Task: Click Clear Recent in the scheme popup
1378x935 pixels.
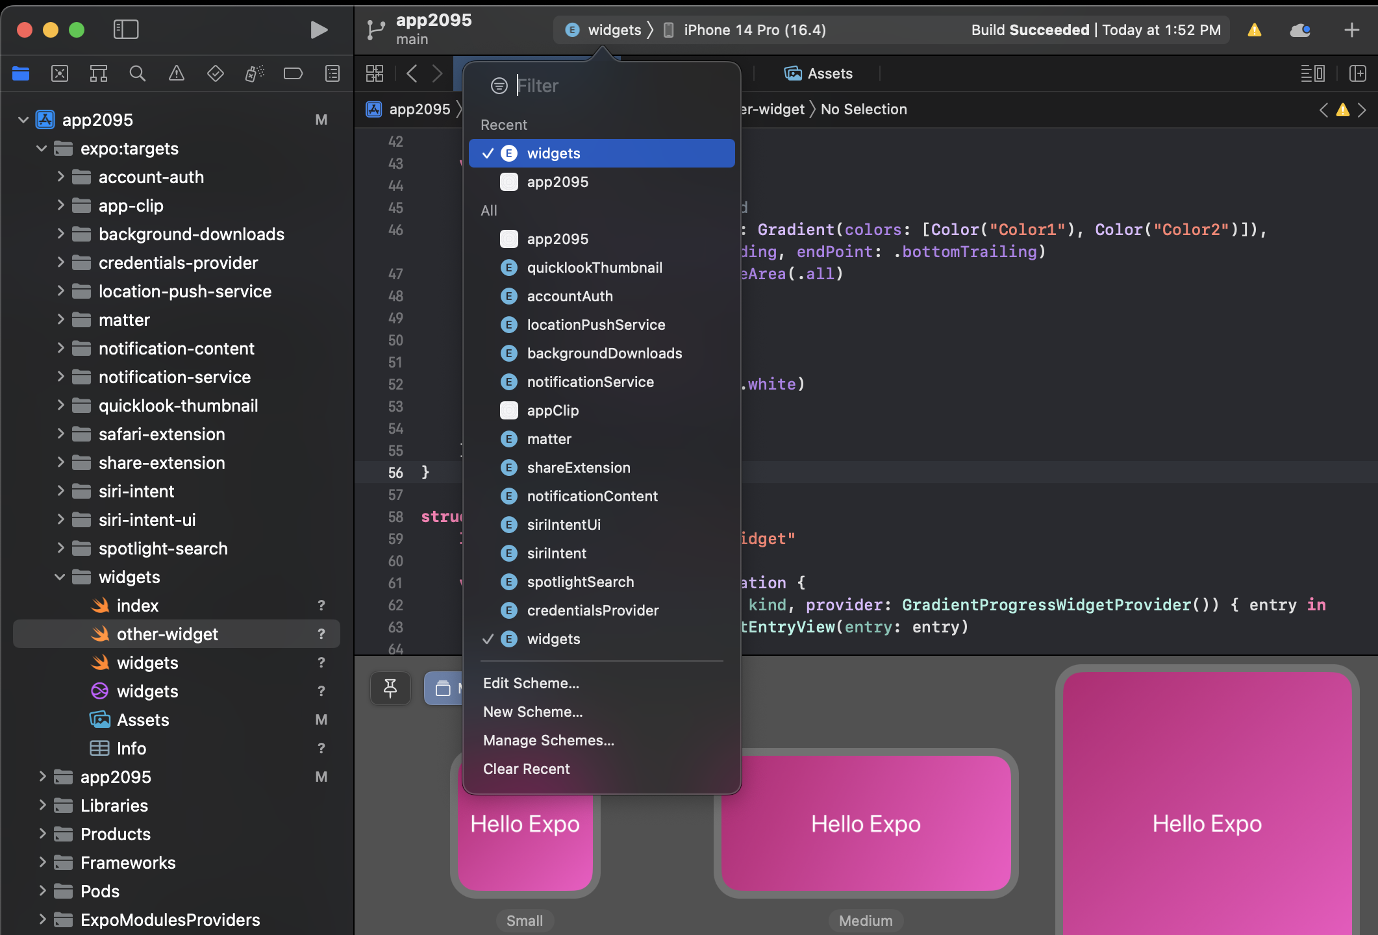Action: coord(526,769)
